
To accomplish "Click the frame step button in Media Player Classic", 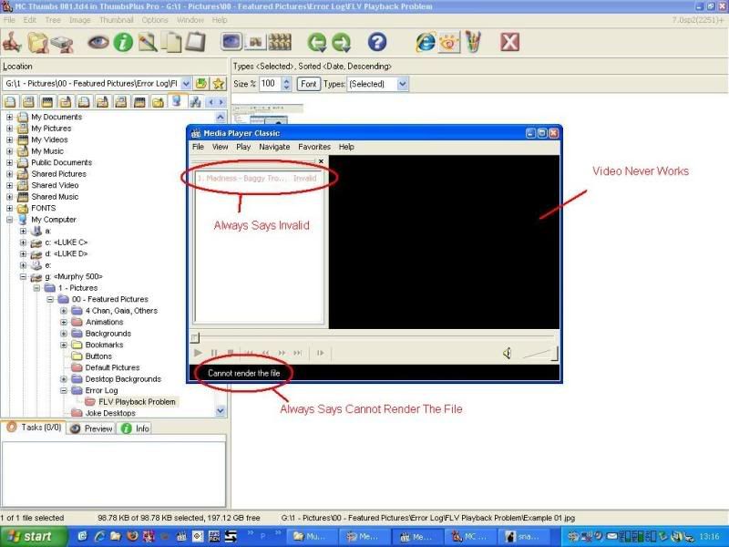I will [321, 353].
